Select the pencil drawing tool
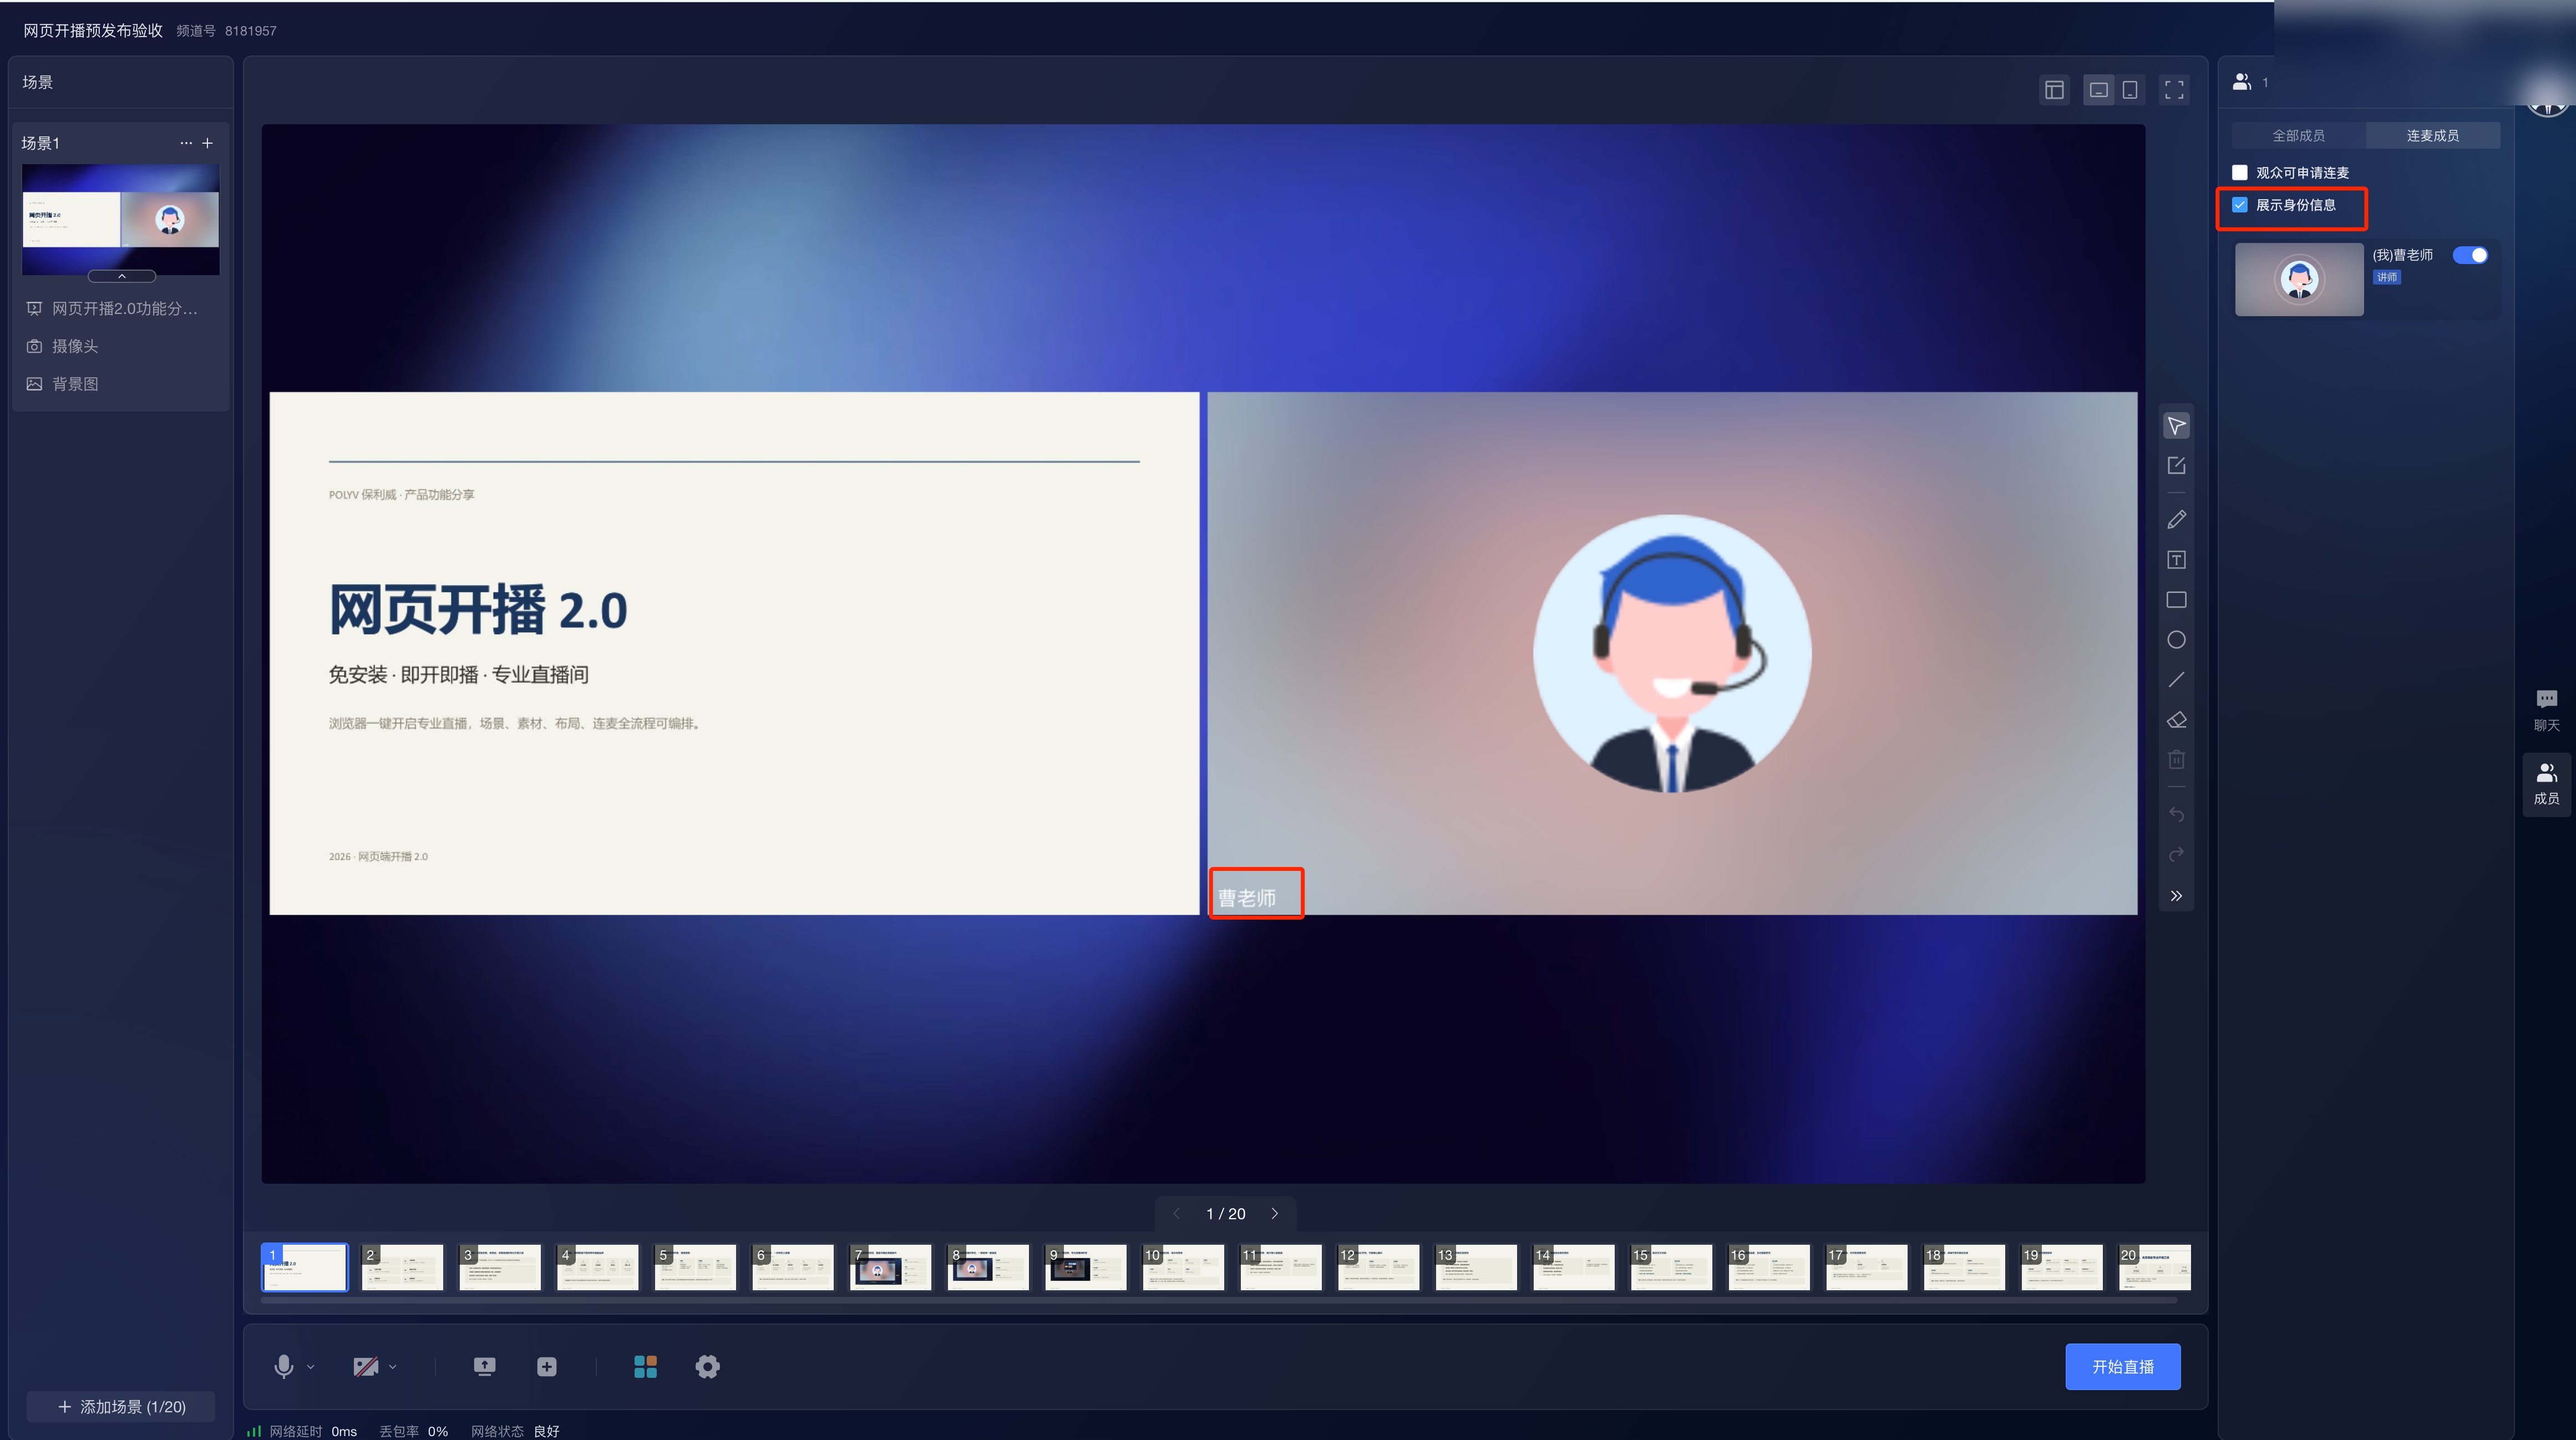2576x1440 pixels. [2176, 520]
